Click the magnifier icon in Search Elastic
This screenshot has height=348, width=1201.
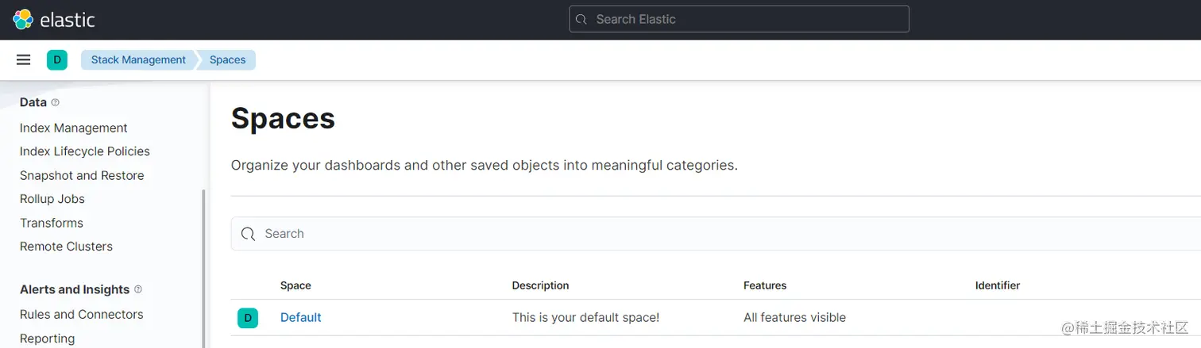(x=581, y=20)
